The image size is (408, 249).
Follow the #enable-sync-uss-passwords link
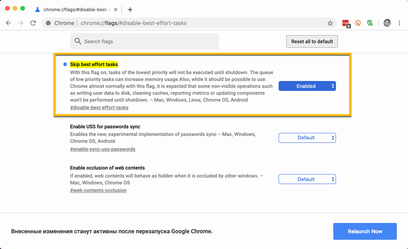point(103,149)
